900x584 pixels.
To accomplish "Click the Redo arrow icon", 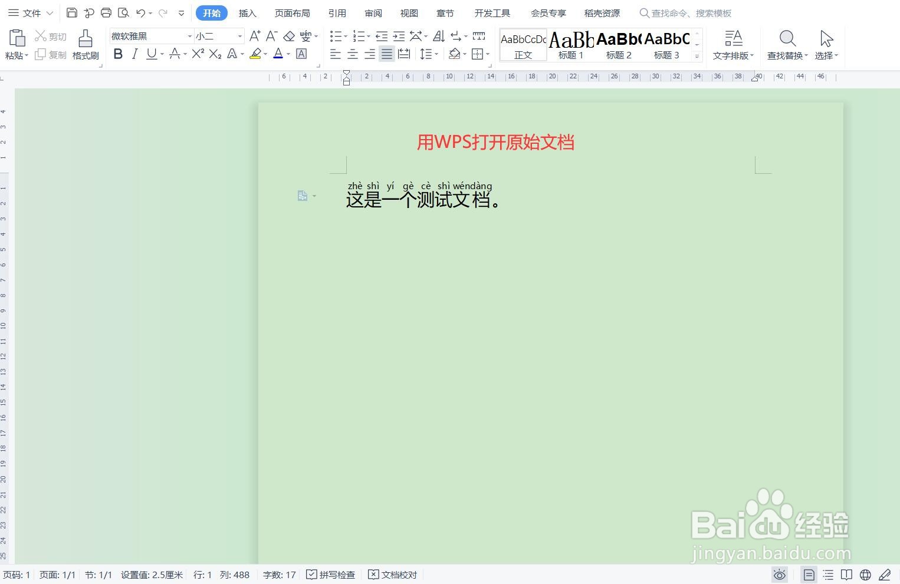I will 162,12.
